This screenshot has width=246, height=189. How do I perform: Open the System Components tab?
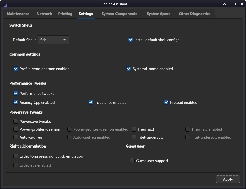(x=119, y=14)
